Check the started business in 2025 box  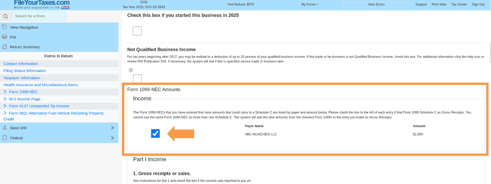click(137, 31)
